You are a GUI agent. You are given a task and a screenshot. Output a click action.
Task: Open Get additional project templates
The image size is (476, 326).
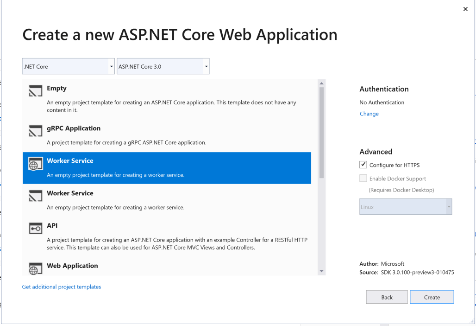61,287
